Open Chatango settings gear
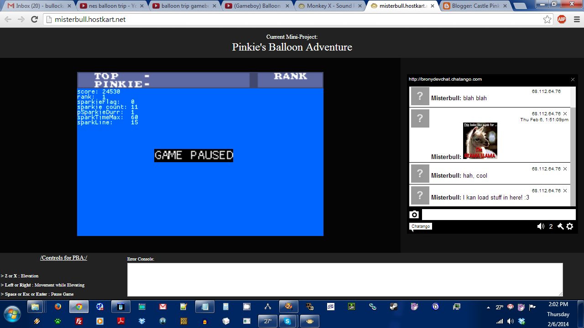584x328 pixels. click(x=570, y=226)
